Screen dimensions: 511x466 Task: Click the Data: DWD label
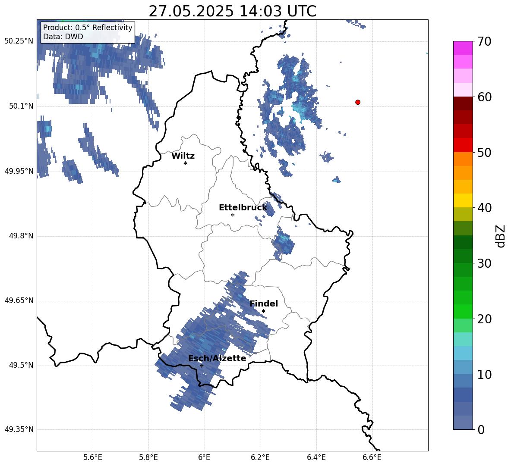tap(63, 37)
